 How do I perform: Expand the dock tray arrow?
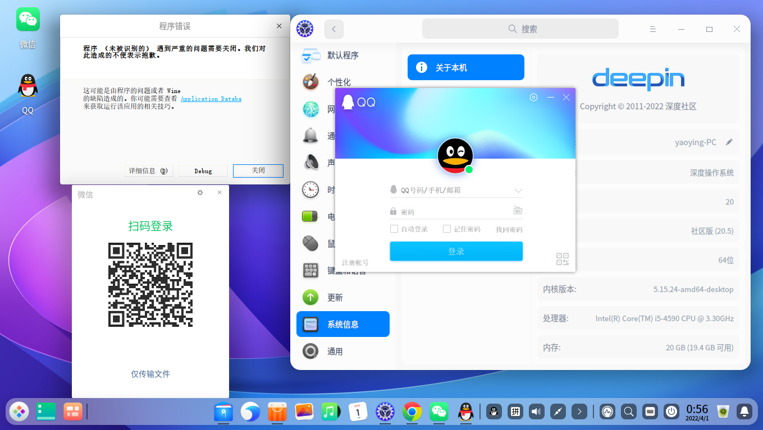pos(579,412)
